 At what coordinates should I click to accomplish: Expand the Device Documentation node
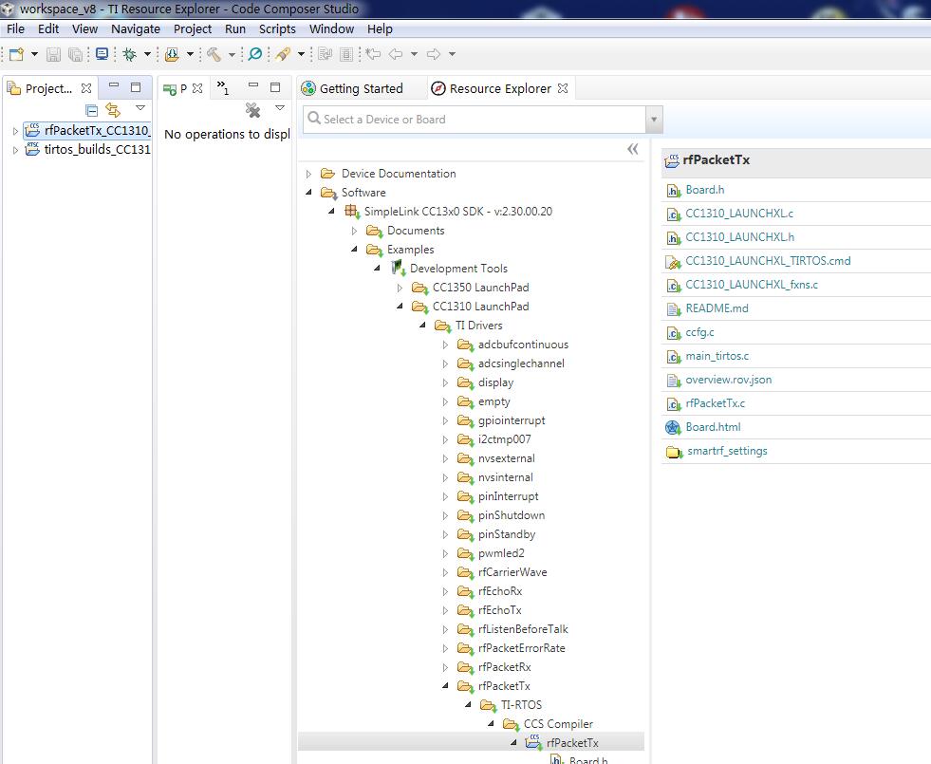(x=308, y=174)
